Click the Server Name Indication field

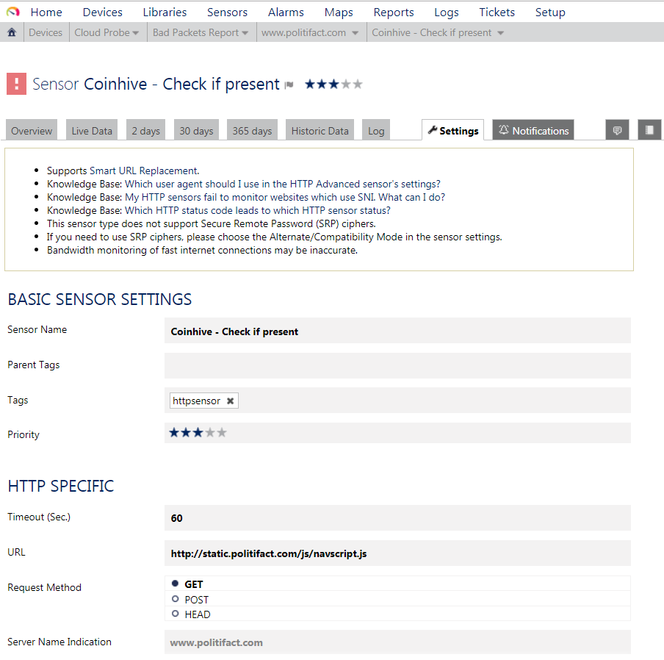pyautogui.click(x=397, y=642)
